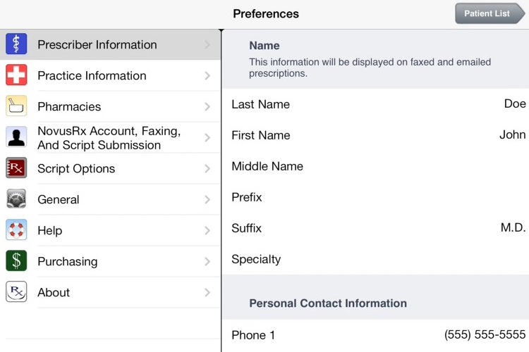Click the NovusRx Account person silhouette icon

point(16,137)
